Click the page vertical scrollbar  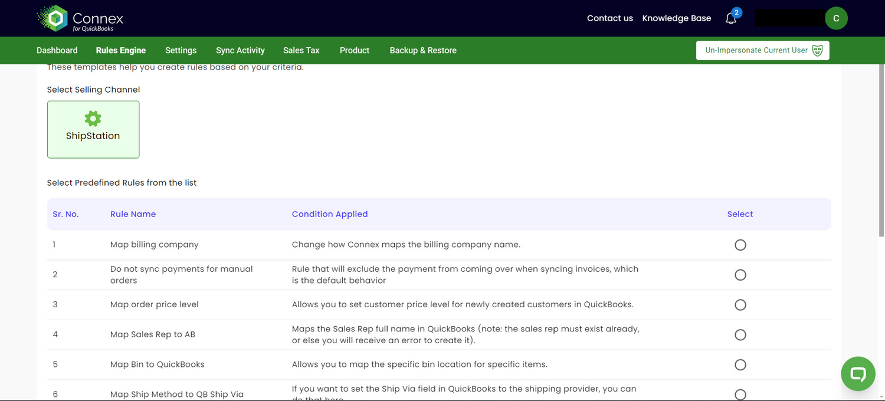pos(880,151)
